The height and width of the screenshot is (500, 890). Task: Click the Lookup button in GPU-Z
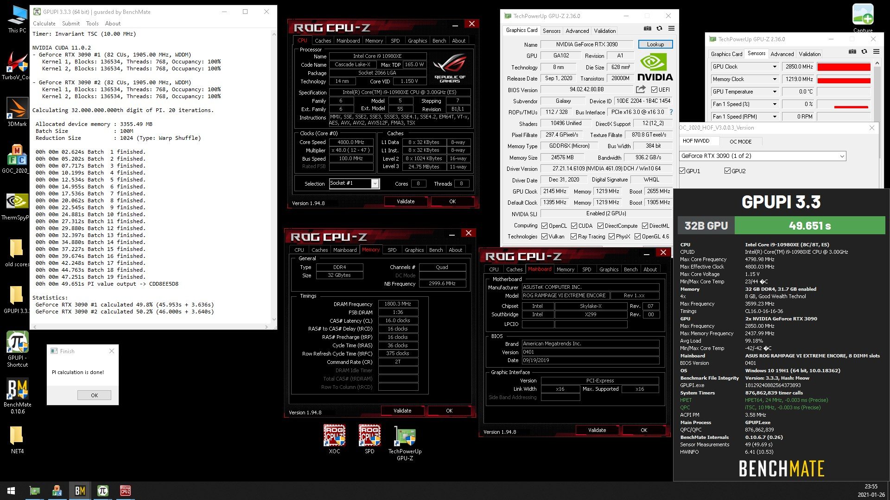click(x=655, y=44)
